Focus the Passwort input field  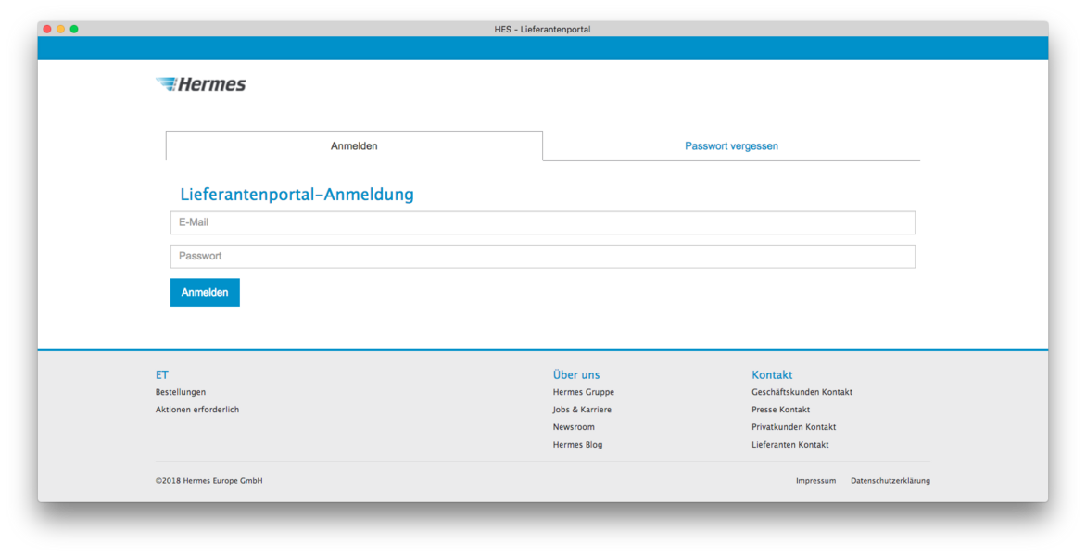(x=542, y=256)
